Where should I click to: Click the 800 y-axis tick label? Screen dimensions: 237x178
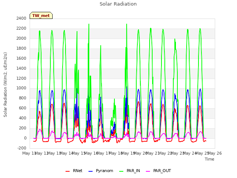coord(23,98)
